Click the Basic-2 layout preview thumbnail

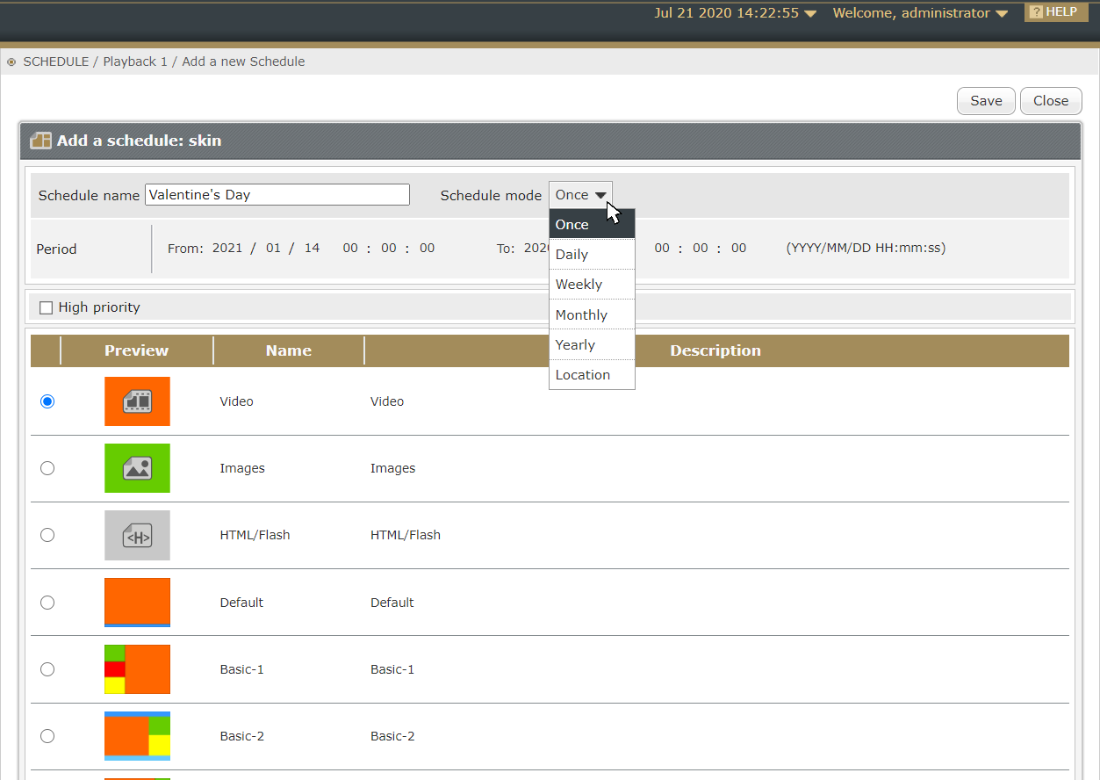tap(137, 736)
